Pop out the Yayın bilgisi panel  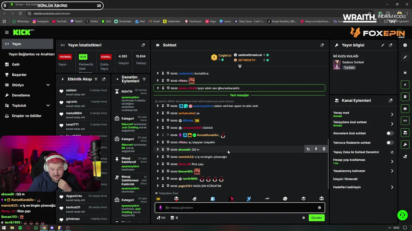390,45
